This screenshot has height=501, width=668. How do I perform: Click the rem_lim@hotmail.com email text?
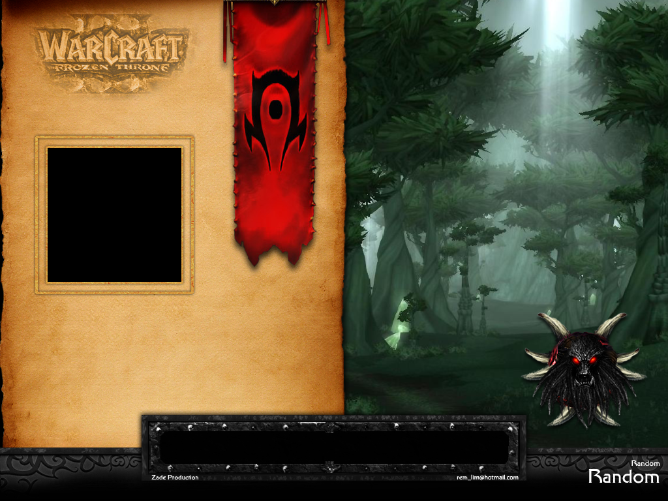(487, 477)
